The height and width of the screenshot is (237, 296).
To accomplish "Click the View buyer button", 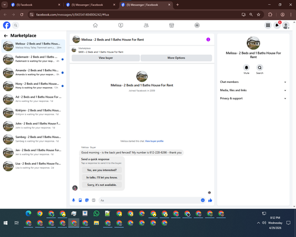I will (105, 58).
